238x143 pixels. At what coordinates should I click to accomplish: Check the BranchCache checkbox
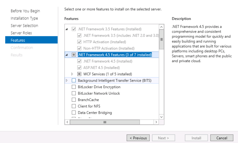coord(74,99)
